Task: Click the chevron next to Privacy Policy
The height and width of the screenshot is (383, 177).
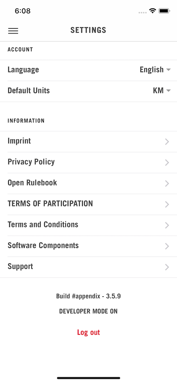Action: pos(167,162)
